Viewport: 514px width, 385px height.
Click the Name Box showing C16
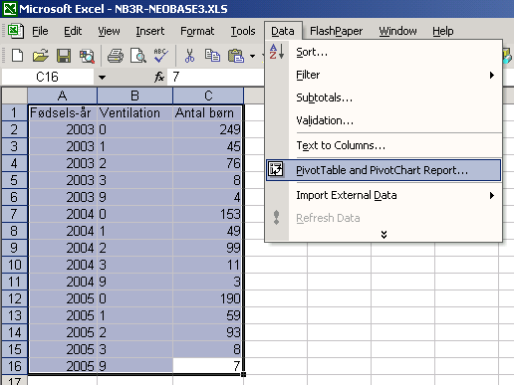(x=48, y=77)
